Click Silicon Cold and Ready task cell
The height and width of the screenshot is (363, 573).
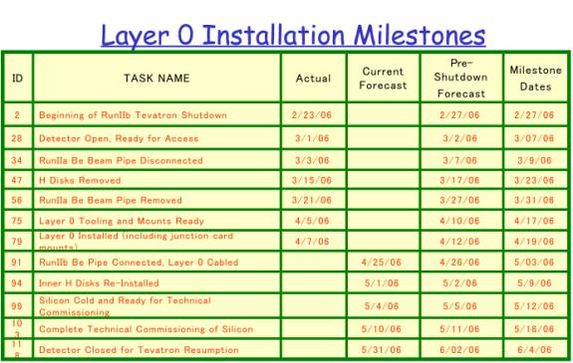point(157,306)
